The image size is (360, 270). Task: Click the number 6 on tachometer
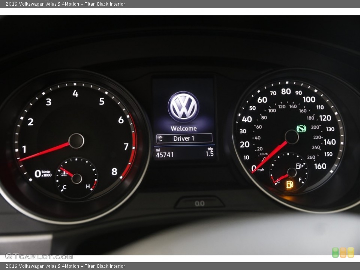(121, 120)
